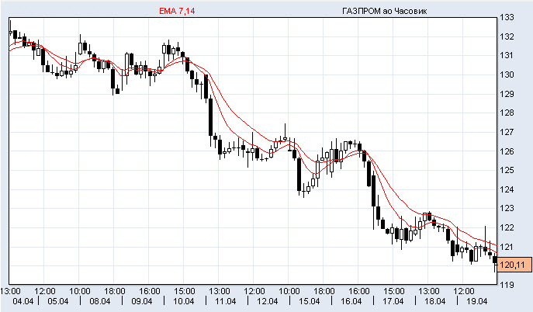Click the 15.04 date label
This screenshot has height=312, width=533.
310,301
